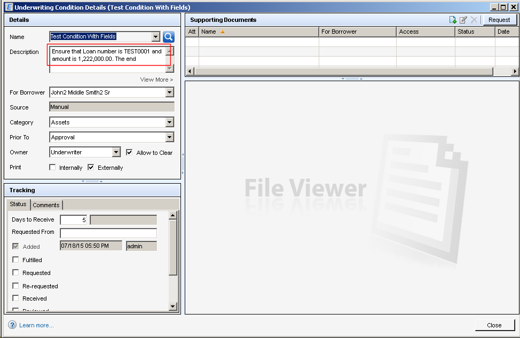
Task: Click the Source field showing Manual
Action: point(112,107)
